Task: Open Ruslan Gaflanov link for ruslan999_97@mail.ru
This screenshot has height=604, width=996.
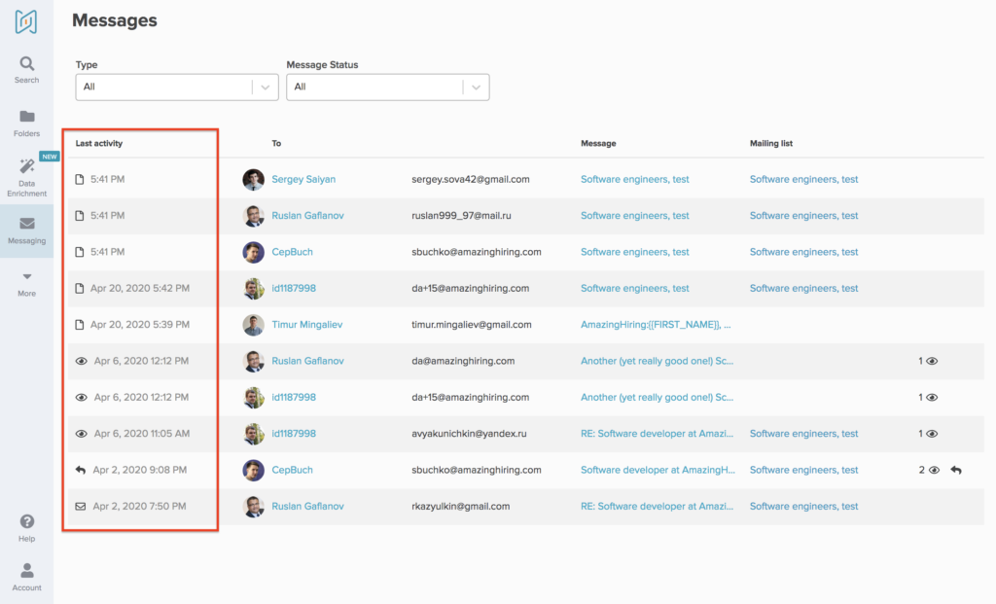Action: pyautogui.click(x=307, y=215)
